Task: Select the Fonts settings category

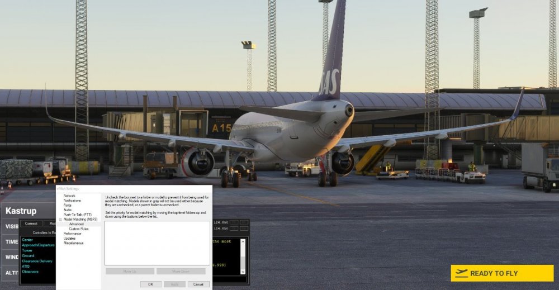Action: (x=68, y=205)
